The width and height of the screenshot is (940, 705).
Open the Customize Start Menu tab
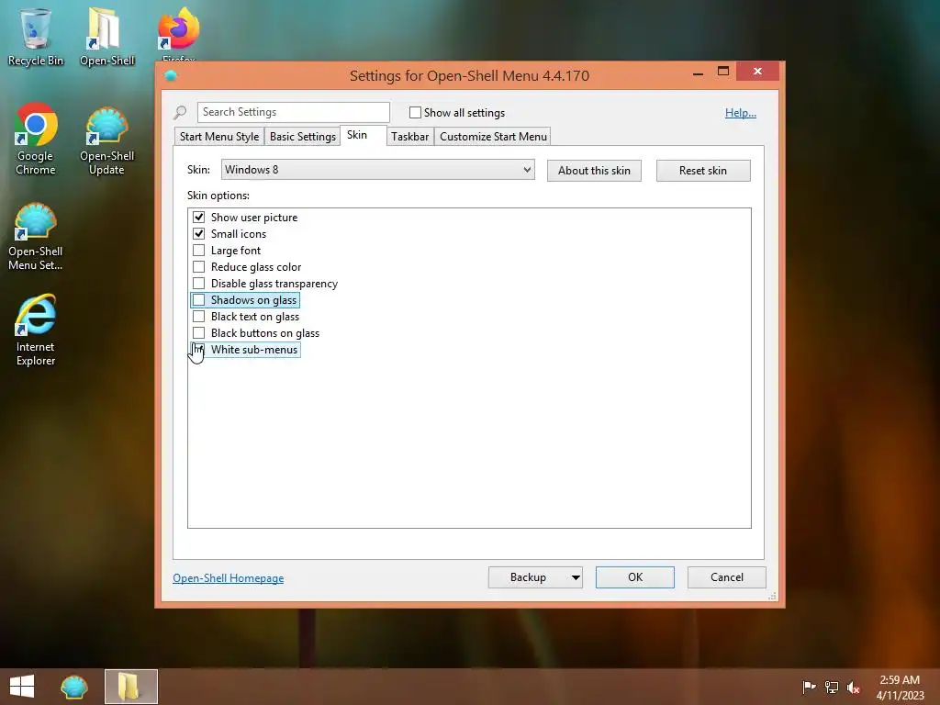(493, 137)
